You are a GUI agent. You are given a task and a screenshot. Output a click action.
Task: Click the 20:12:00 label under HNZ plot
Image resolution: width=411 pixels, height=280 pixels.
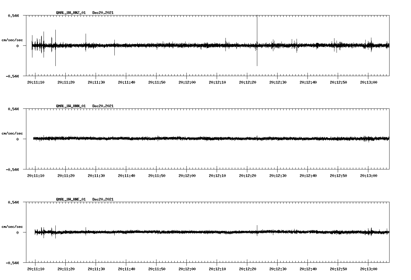coord(187,82)
